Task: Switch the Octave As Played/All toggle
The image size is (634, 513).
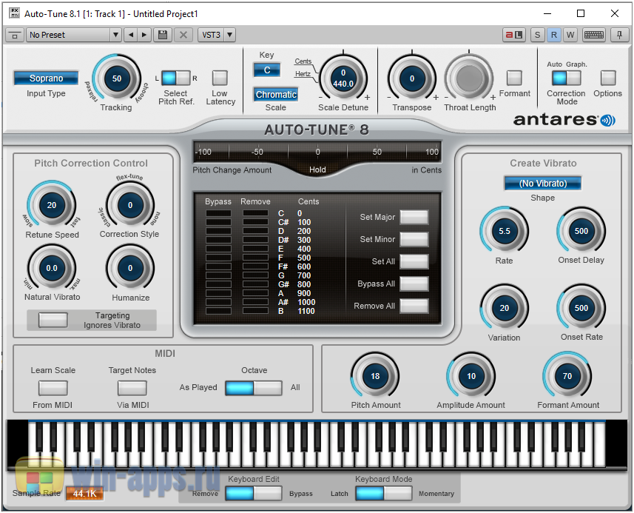Action: point(254,388)
